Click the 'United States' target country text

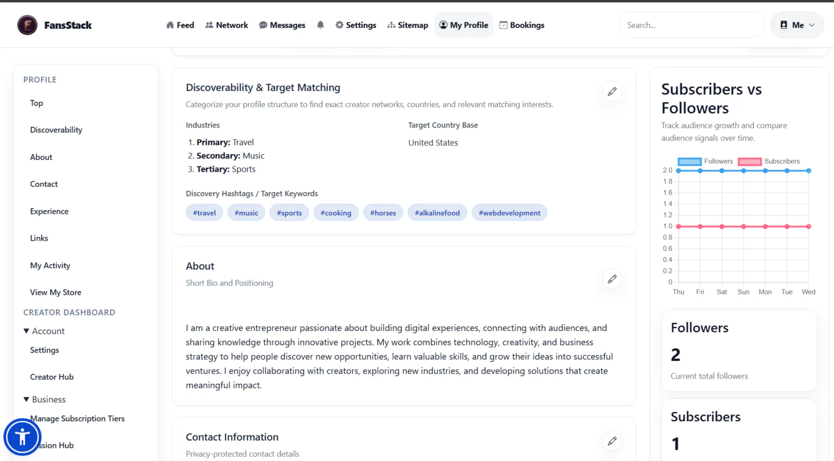coord(433,143)
